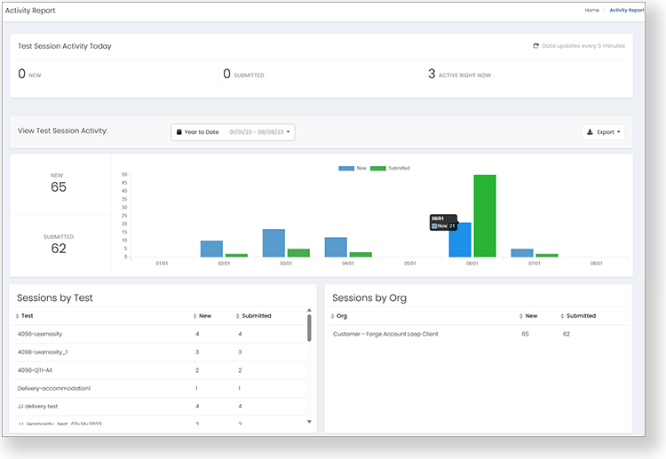Expand the Export dropdown caret
Screen dimensions: 666x459
pos(619,132)
